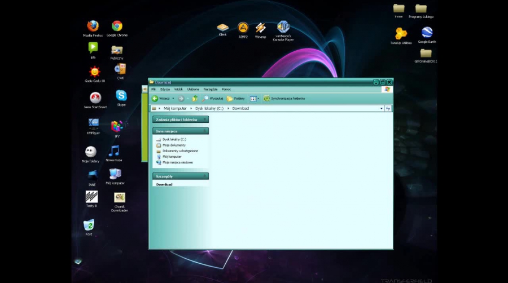Screen dimensions: 508x283
Task: Click Dysk lokalny (C:) in address path
Action: tap(209, 108)
